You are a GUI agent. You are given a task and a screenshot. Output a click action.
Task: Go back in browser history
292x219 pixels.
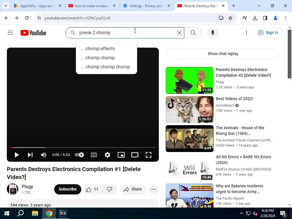(6, 18)
